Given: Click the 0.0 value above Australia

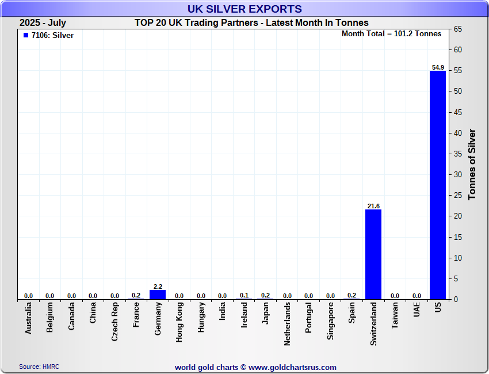Looking at the screenshot, I should 28,296.
